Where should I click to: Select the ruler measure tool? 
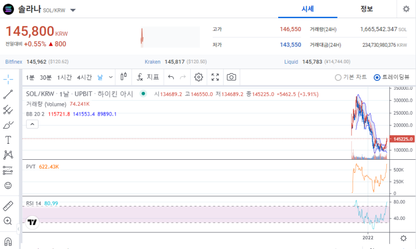(8, 206)
